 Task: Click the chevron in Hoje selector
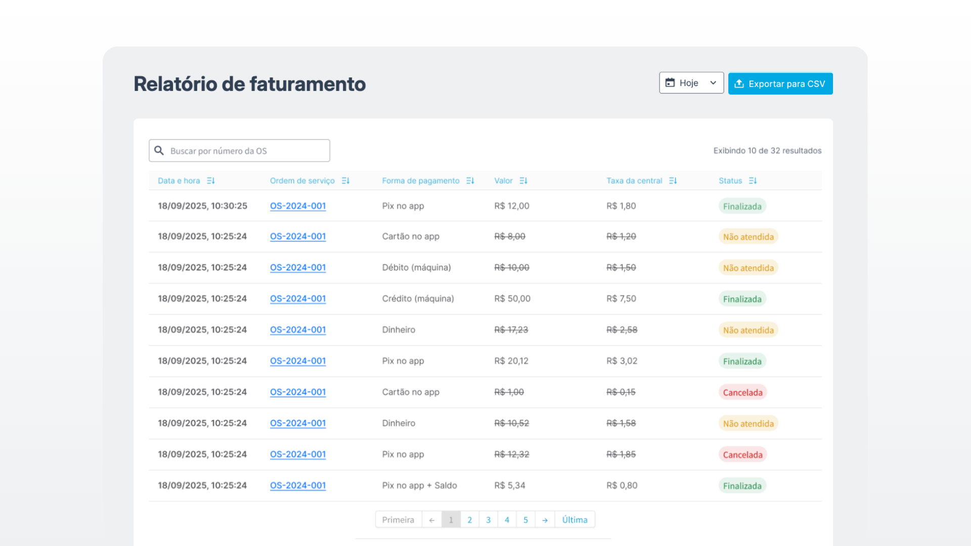[x=713, y=83]
